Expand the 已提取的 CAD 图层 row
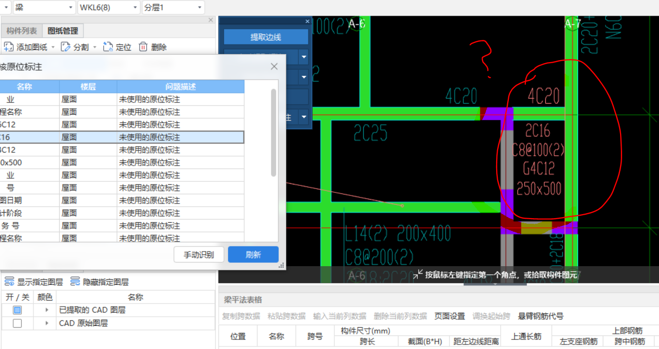This screenshot has height=349, width=659. click(x=47, y=310)
